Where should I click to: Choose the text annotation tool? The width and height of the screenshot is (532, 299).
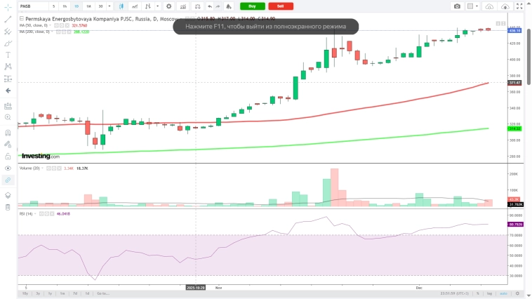point(8,54)
